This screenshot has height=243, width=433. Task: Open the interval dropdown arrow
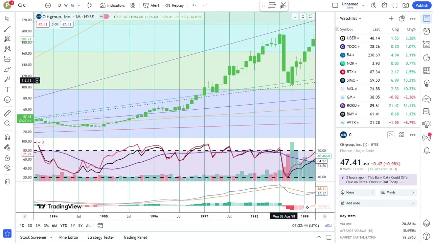coord(79,5)
